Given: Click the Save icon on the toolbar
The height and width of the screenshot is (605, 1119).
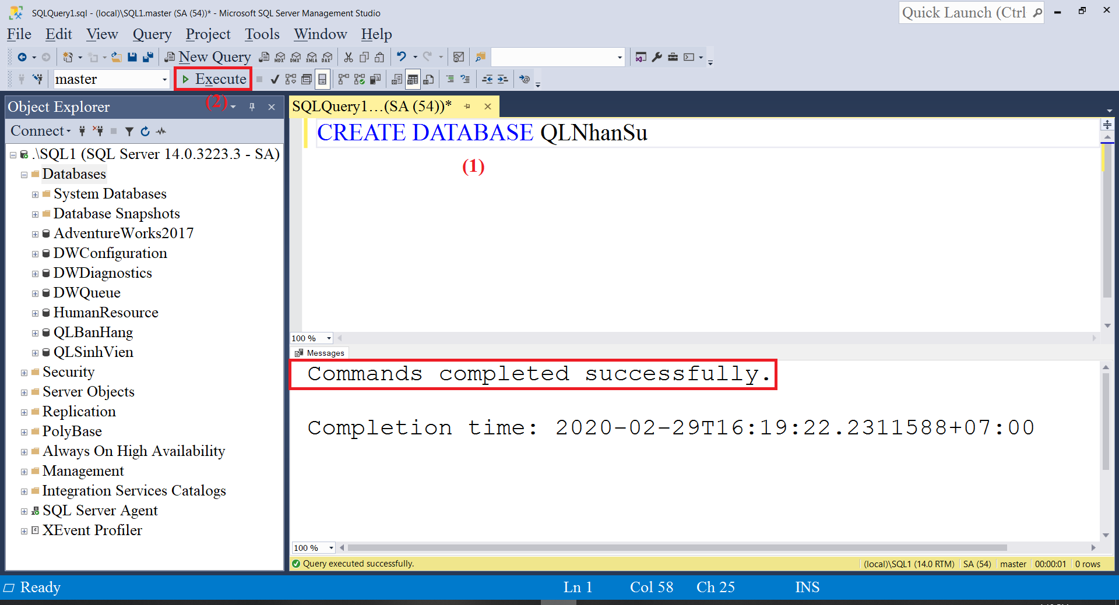Looking at the screenshot, I should [x=133, y=56].
